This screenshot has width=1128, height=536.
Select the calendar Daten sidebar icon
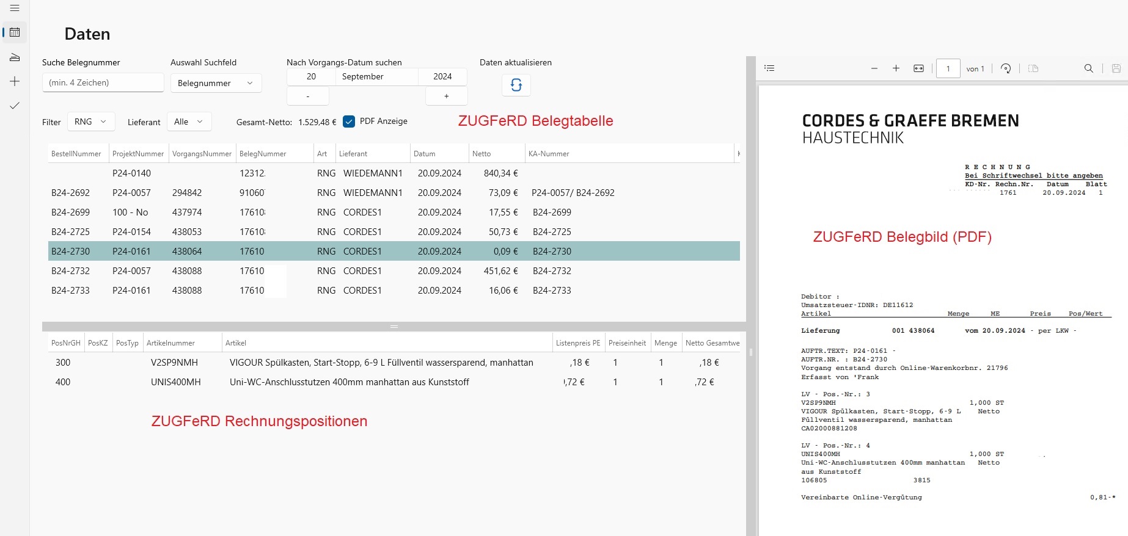[x=15, y=32]
